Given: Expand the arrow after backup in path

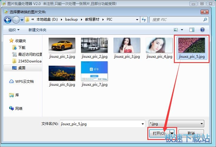Looking at the screenshot, I should (81, 19).
